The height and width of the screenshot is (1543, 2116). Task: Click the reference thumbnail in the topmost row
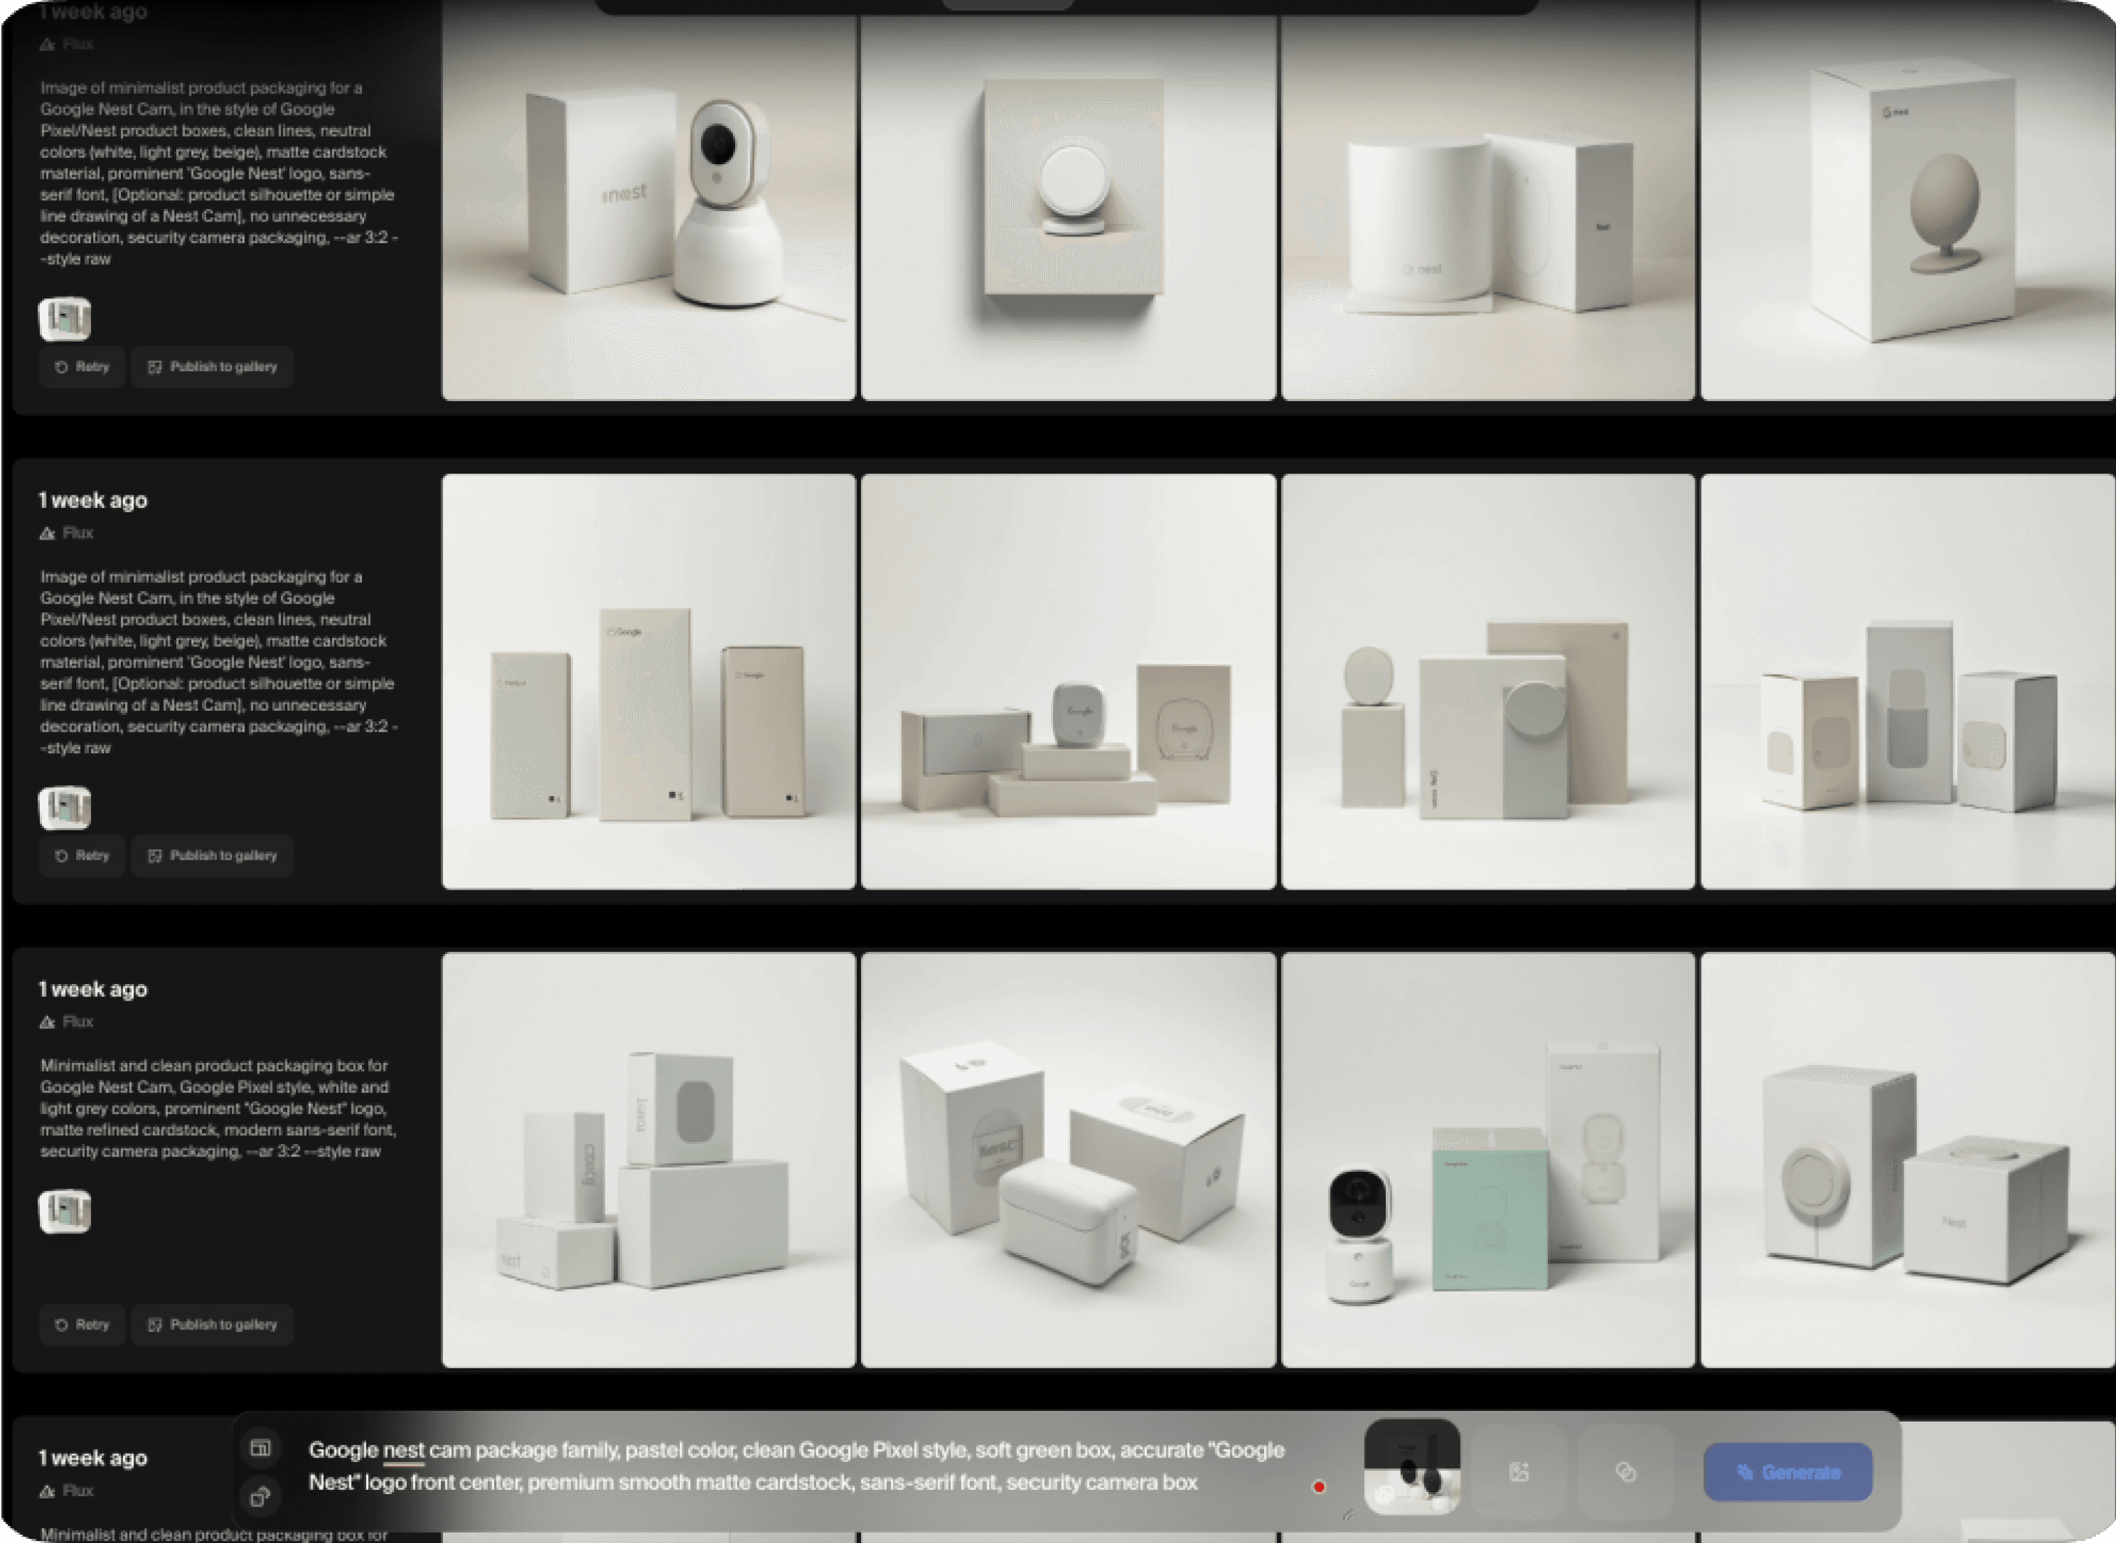(64, 319)
